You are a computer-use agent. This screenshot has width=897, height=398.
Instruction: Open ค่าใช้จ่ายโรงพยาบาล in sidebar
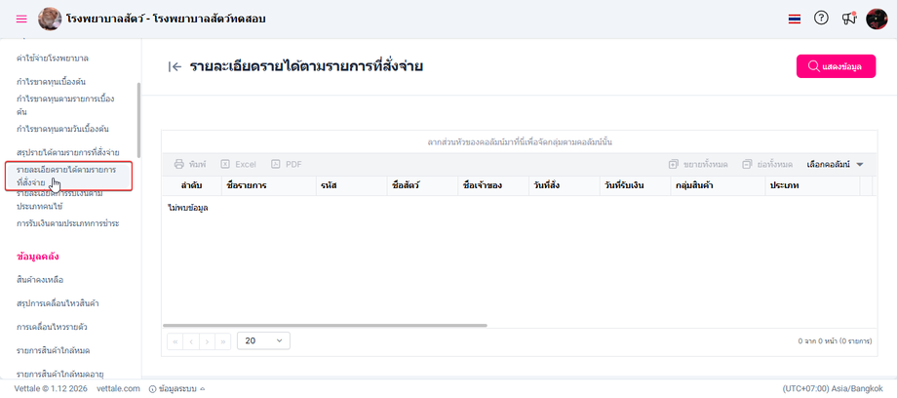click(x=53, y=58)
